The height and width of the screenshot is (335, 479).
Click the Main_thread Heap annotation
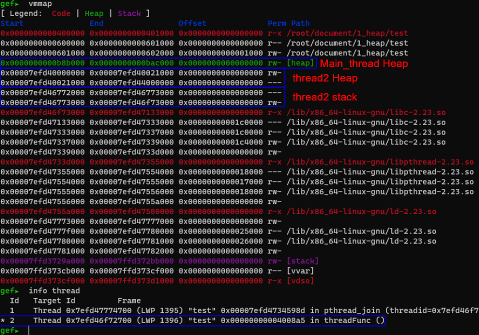tap(364, 63)
